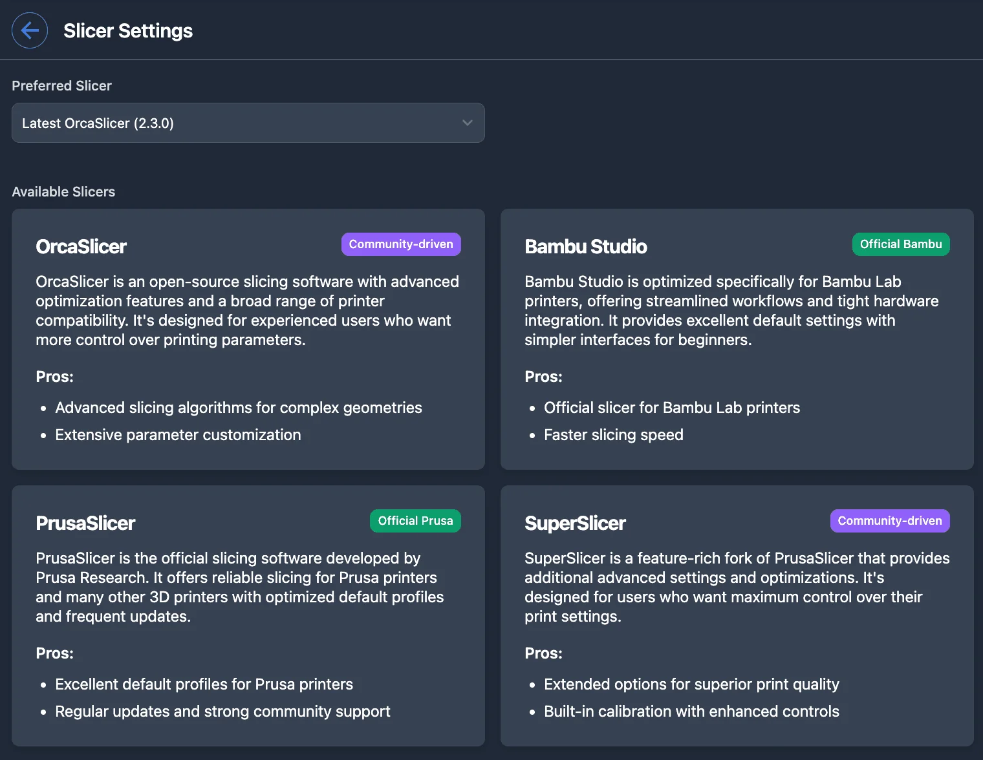983x760 pixels.
Task: Click the Slicer Settings page title
Action: click(127, 30)
